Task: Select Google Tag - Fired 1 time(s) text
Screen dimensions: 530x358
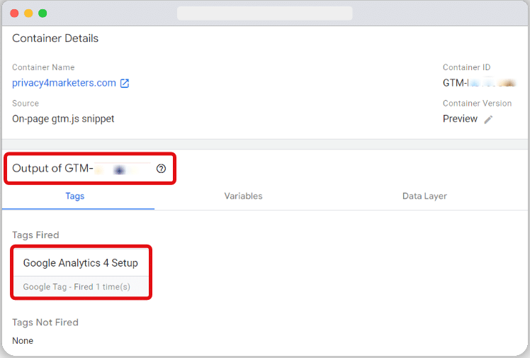Action: [x=77, y=287]
